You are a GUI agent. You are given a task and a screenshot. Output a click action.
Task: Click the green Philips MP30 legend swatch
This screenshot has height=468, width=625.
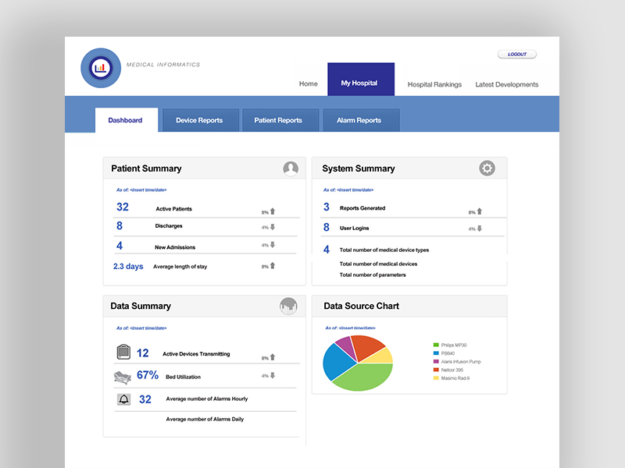click(x=435, y=342)
